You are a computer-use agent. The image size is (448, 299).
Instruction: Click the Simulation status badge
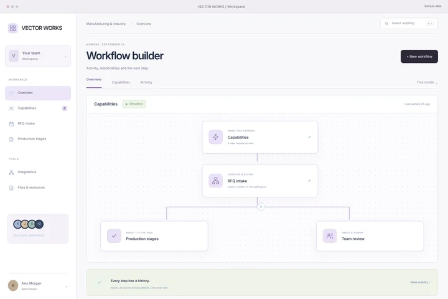point(134,104)
